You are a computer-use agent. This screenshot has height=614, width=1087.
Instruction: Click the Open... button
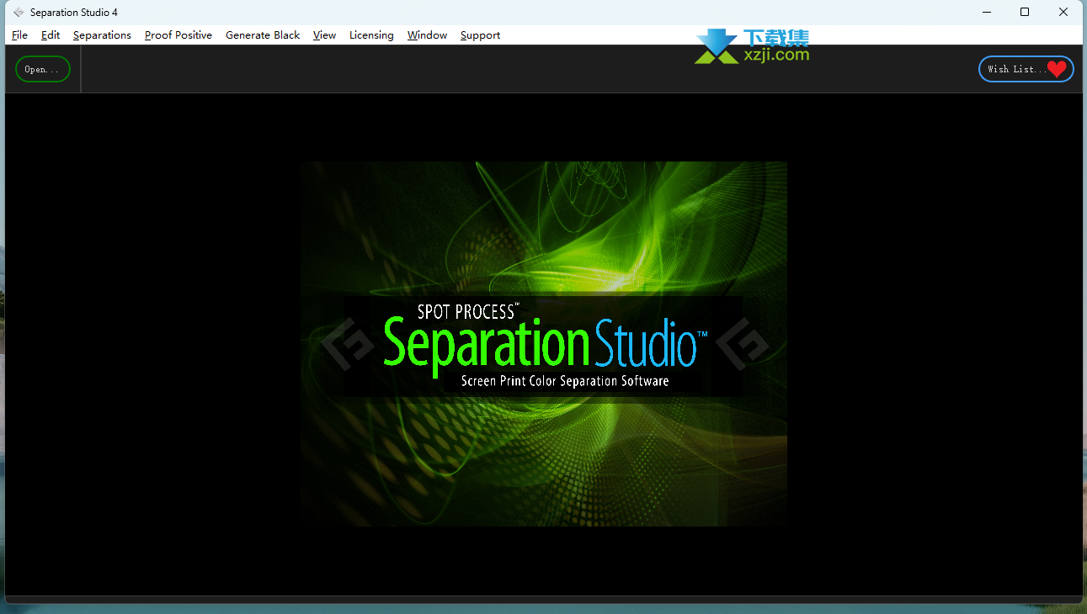point(43,69)
